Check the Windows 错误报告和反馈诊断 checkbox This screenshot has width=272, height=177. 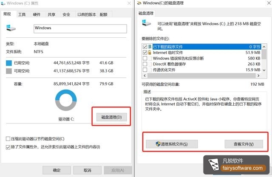pyautogui.click(x=145, y=58)
